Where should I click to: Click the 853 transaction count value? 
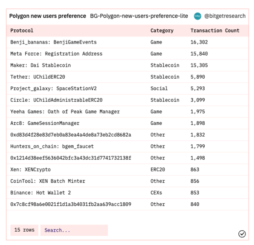tap(194, 193)
